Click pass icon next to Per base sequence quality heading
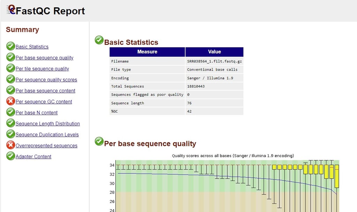This screenshot has width=357, height=212. pos(99,141)
